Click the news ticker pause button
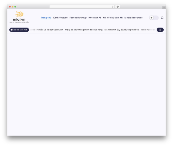The height and width of the screenshot is (146, 173). (160, 30)
